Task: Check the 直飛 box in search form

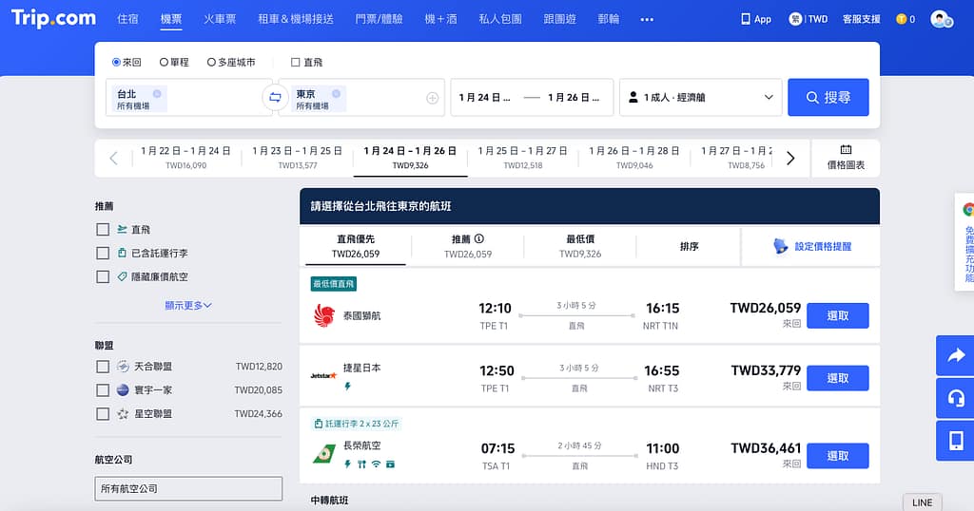Action: point(296,62)
